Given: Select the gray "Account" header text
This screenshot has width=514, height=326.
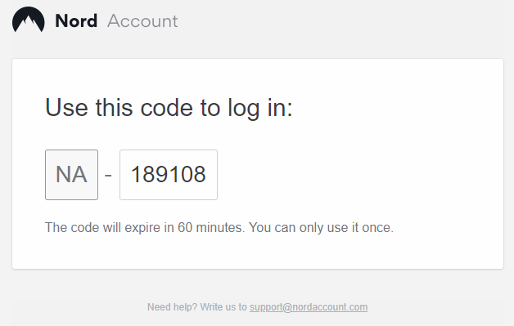Looking at the screenshot, I should click(x=142, y=21).
